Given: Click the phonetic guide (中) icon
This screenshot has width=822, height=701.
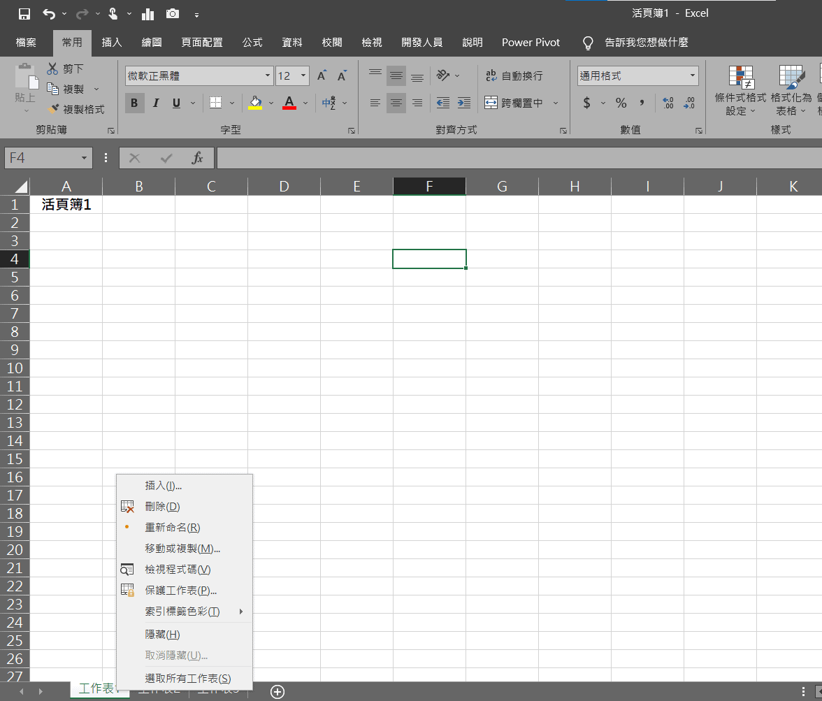Looking at the screenshot, I should [x=329, y=103].
